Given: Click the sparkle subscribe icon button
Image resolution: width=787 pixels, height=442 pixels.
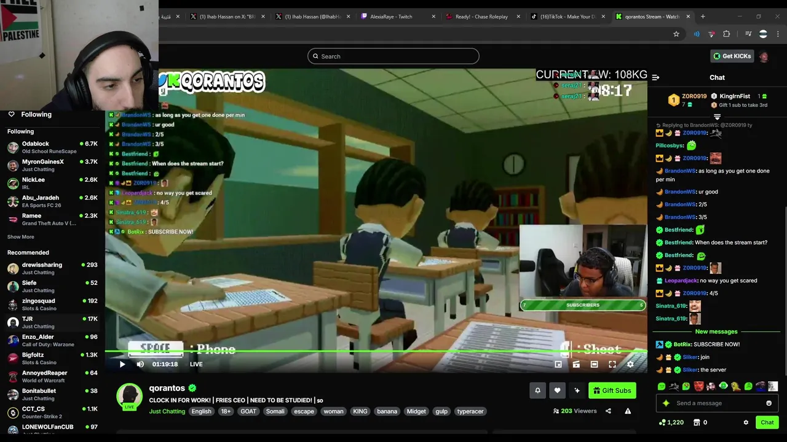Looking at the screenshot, I should (x=577, y=390).
